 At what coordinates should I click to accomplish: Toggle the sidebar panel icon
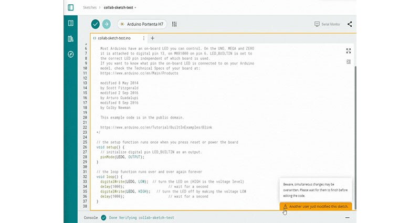71,7
